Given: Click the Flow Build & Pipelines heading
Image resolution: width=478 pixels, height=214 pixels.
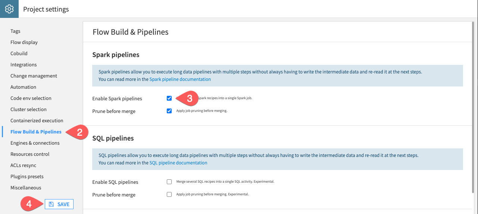Looking at the screenshot, I should (131, 32).
